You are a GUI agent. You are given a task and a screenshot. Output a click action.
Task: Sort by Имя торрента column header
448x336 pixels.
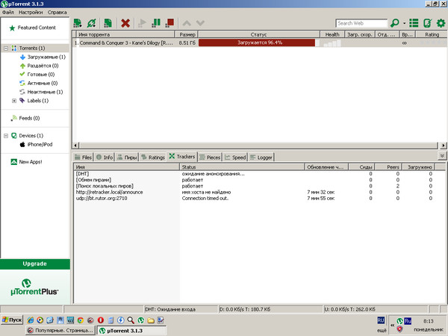[125, 34]
